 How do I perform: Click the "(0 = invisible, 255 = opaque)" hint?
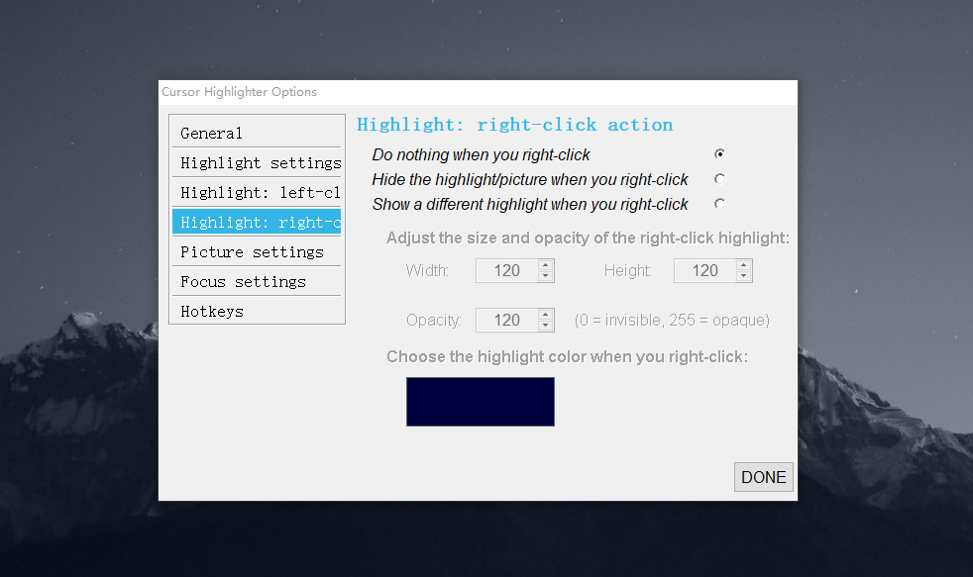(672, 321)
